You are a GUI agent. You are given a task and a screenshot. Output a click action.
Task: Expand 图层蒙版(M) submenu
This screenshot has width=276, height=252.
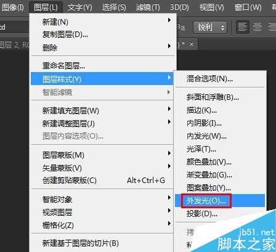pyautogui.click(x=103, y=155)
